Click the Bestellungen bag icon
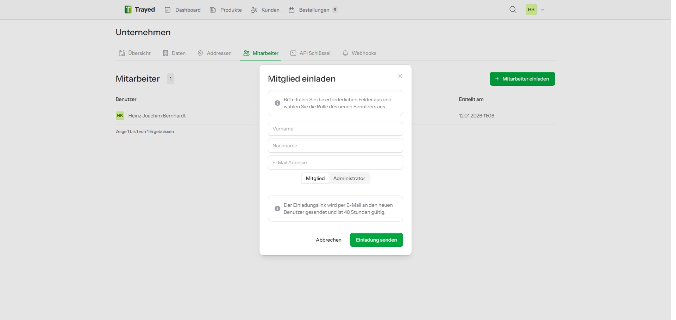The width and height of the screenshot is (676, 320). coord(292,9)
